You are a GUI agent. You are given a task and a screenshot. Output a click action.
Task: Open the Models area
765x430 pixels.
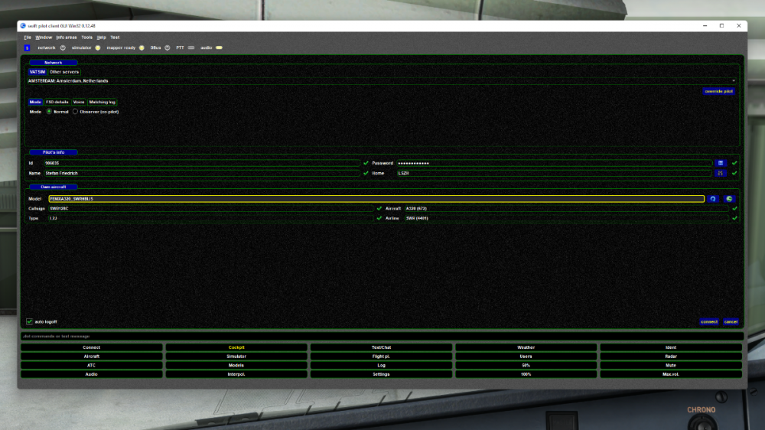[x=236, y=365]
